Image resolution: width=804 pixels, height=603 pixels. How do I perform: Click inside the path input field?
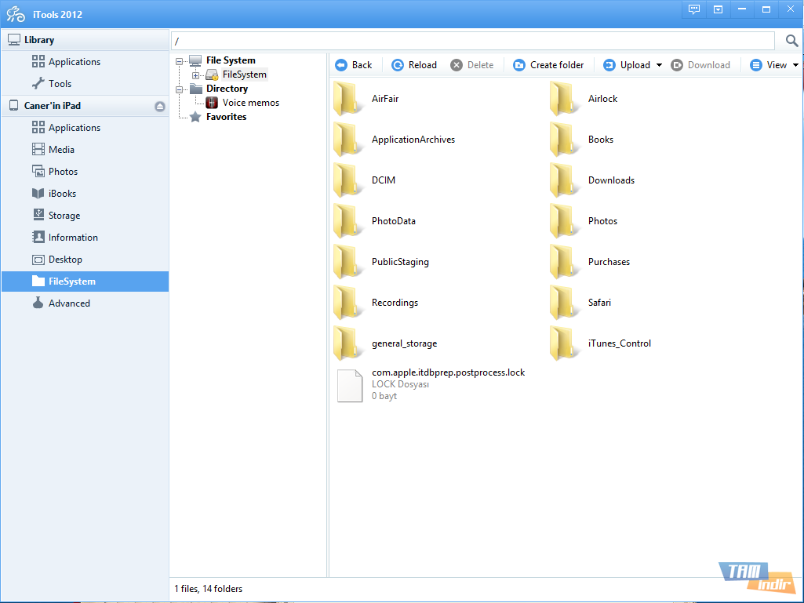[471, 40]
